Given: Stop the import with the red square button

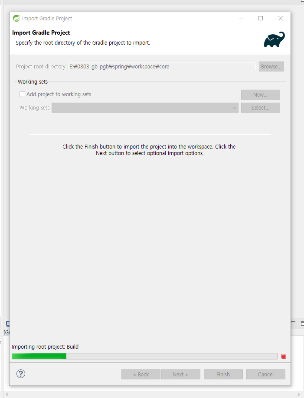Looking at the screenshot, I should [284, 356].
